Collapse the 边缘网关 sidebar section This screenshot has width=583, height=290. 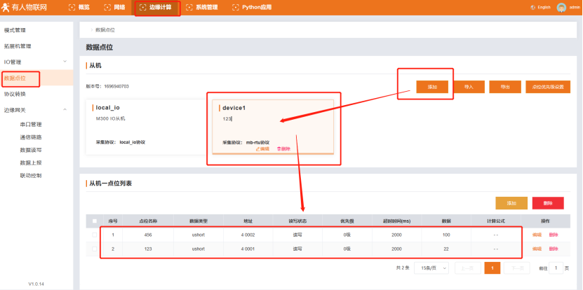tap(65, 109)
